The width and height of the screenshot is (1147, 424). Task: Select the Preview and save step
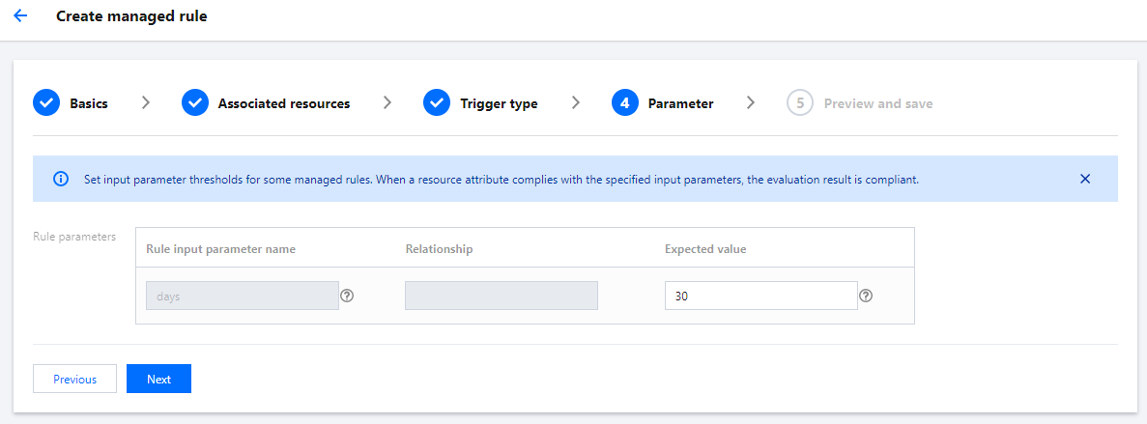(877, 103)
